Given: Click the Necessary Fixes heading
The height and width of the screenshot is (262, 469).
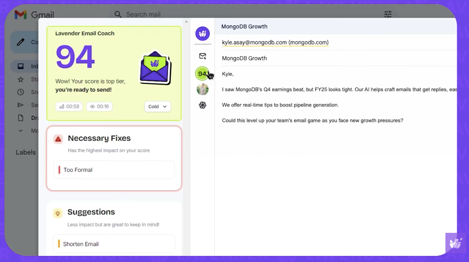Looking at the screenshot, I should (99, 138).
